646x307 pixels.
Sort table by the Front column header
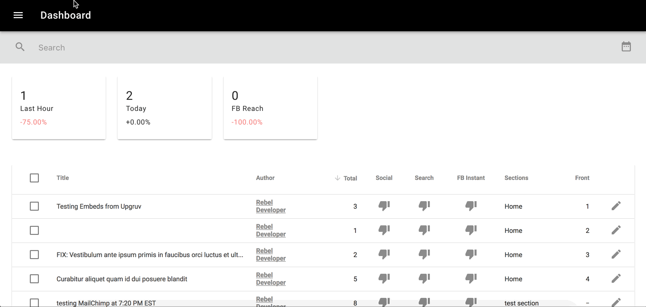[582, 178]
